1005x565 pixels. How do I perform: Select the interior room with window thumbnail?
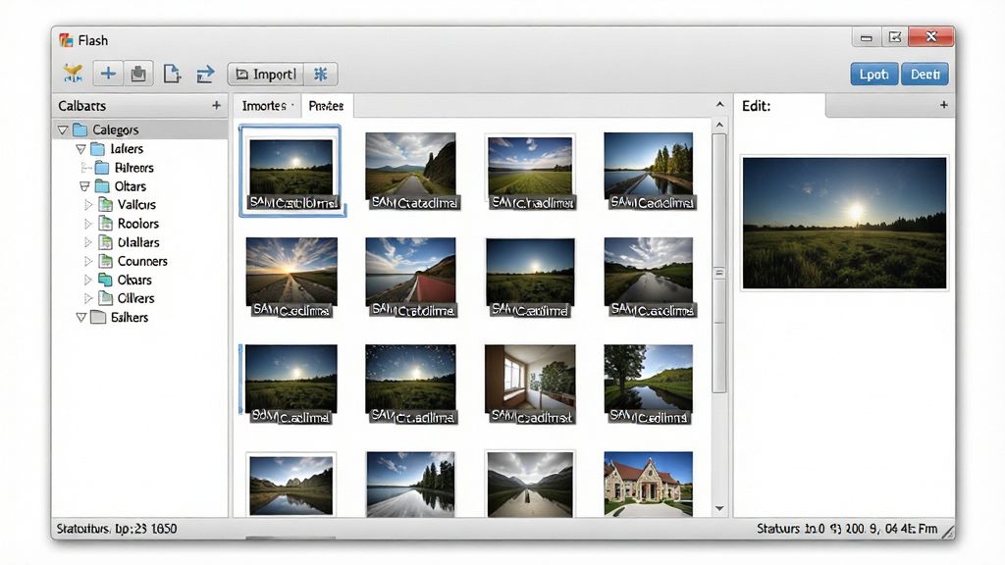point(530,384)
